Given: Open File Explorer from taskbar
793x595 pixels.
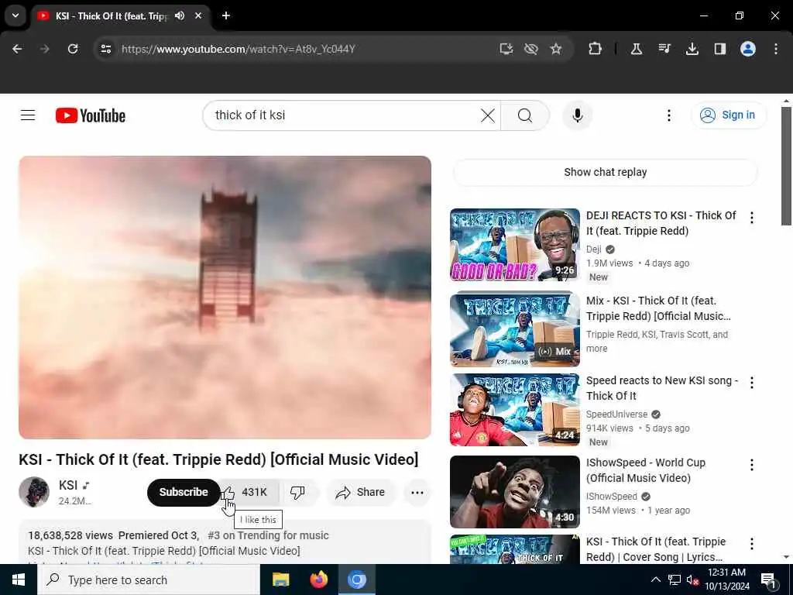Looking at the screenshot, I should coord(280,580).
